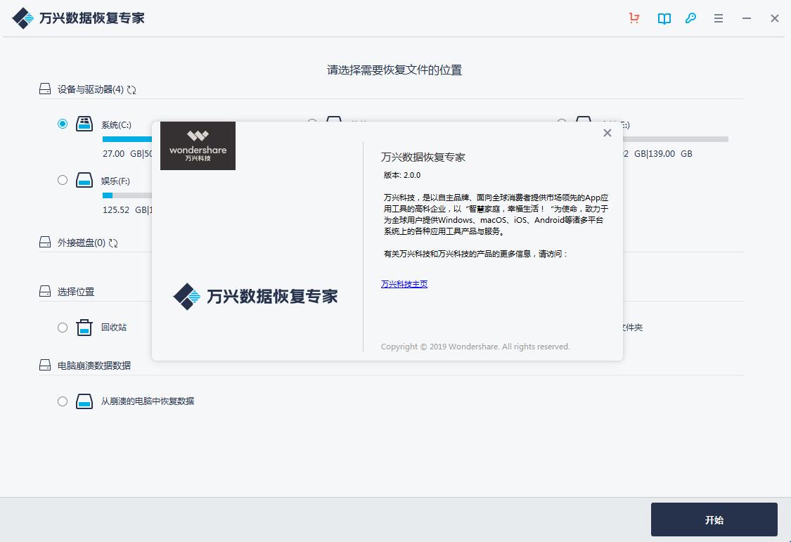
Task: Refresh the 设备与驱动器 device list
Action: point(131,89)
